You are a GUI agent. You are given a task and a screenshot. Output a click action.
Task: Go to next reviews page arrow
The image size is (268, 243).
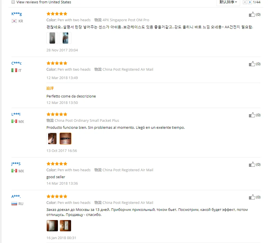250,2
